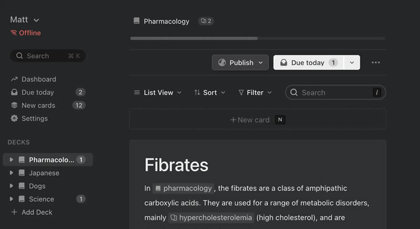The height and width of the screenshot is (229, 420).
Task: Open the chevron next to Due today button
Action: tap(352, 62)
